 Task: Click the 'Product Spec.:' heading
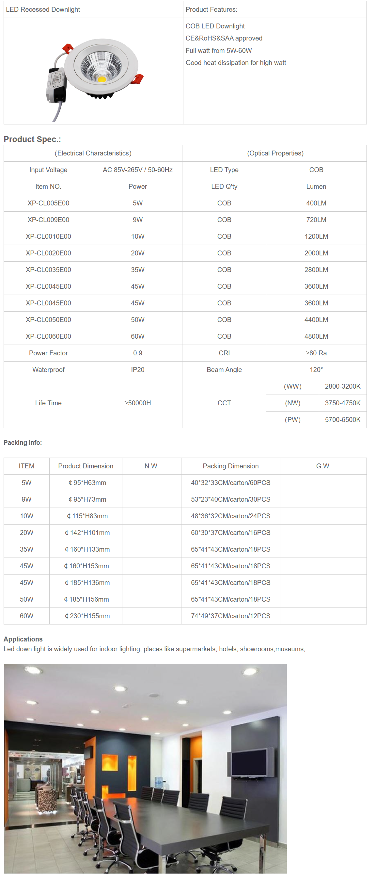coord(32,139)
